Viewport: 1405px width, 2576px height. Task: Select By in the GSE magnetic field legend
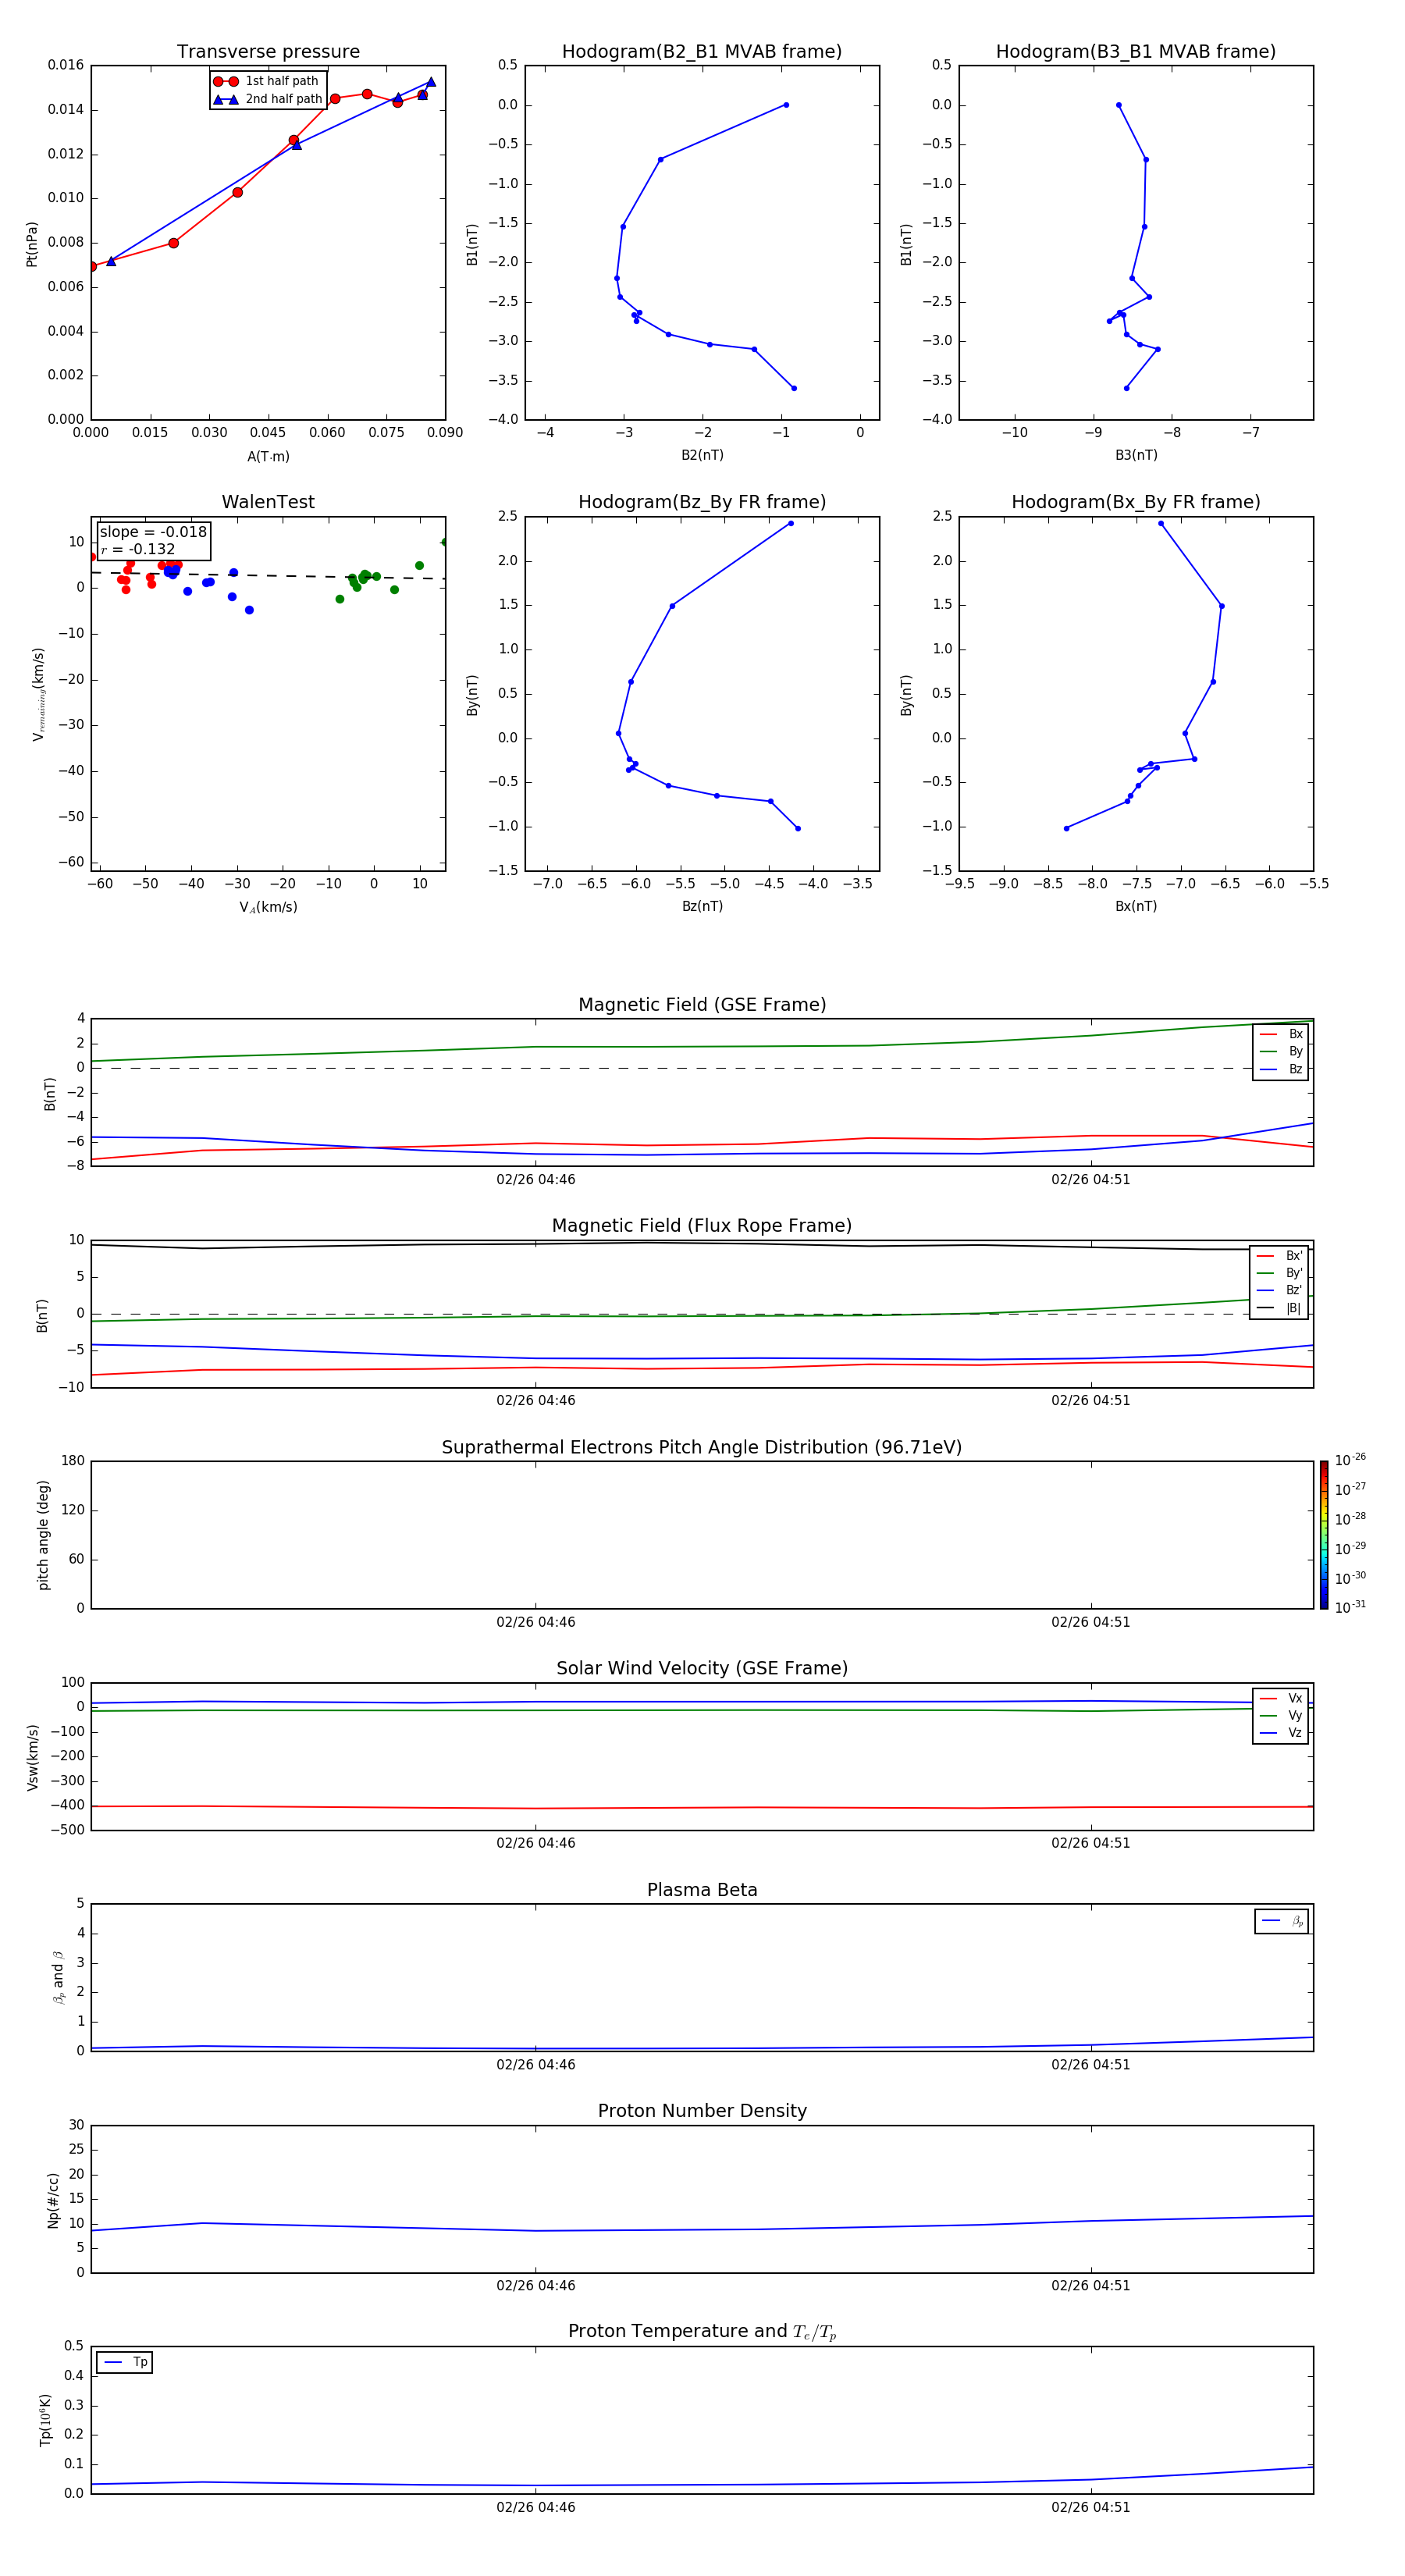pyautogui.click(x=1281, y=1051)
